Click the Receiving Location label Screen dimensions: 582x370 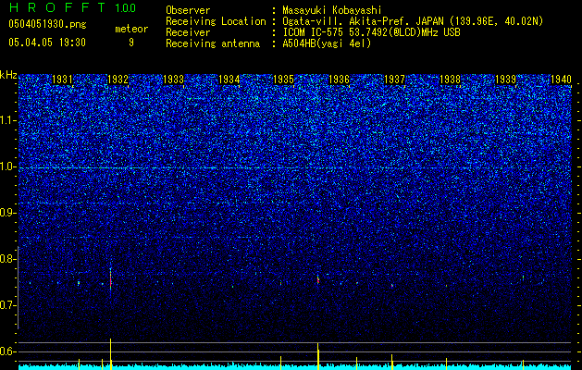pos(216,21)
